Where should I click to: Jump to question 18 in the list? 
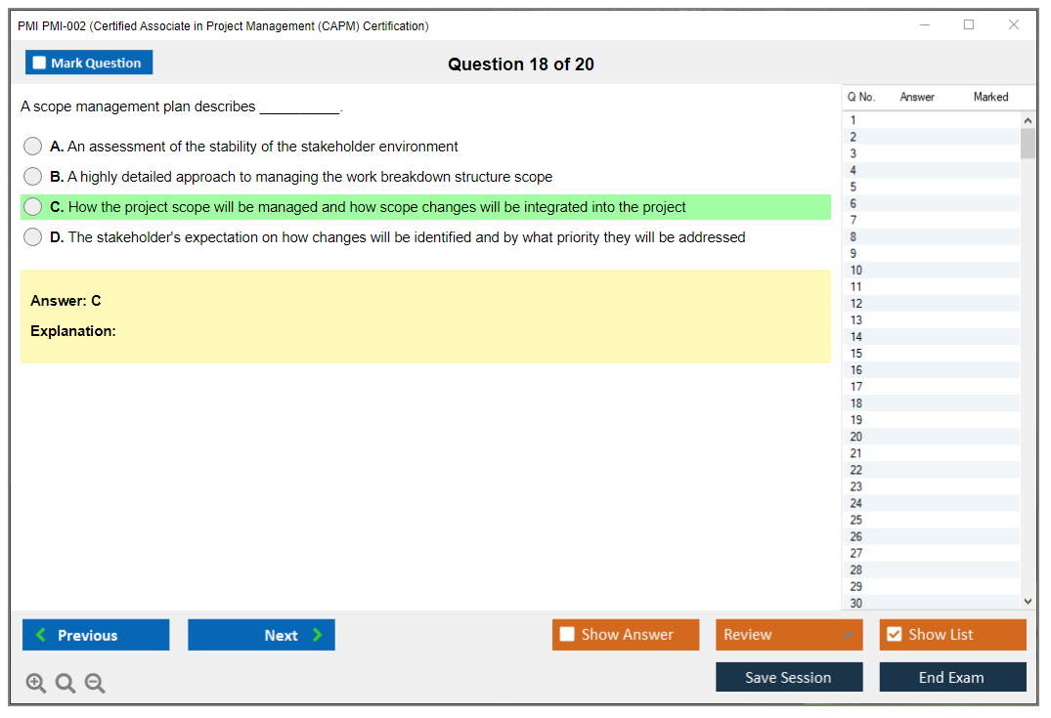pos(856,403)
